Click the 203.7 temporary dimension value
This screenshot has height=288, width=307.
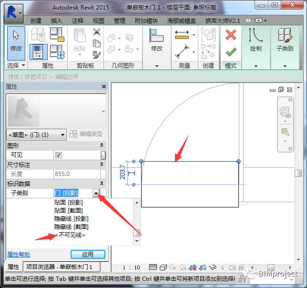click(x=123, y=172)
